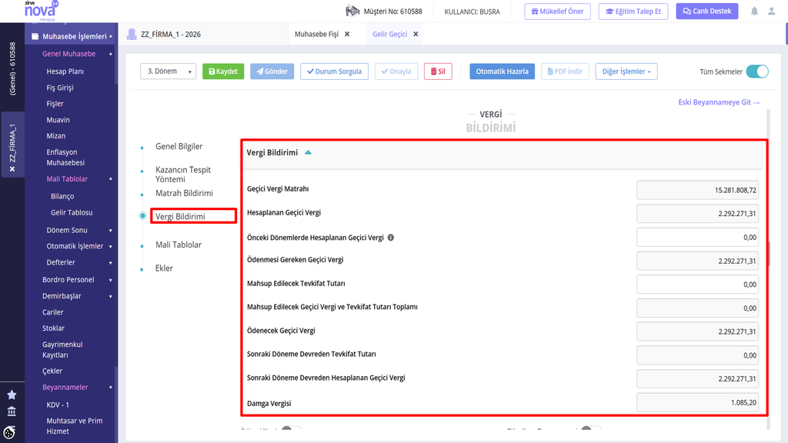The width and height of the screenshot is (788, 443).
Task: Click the favorites star icon in sidebar
Action: 12,395
